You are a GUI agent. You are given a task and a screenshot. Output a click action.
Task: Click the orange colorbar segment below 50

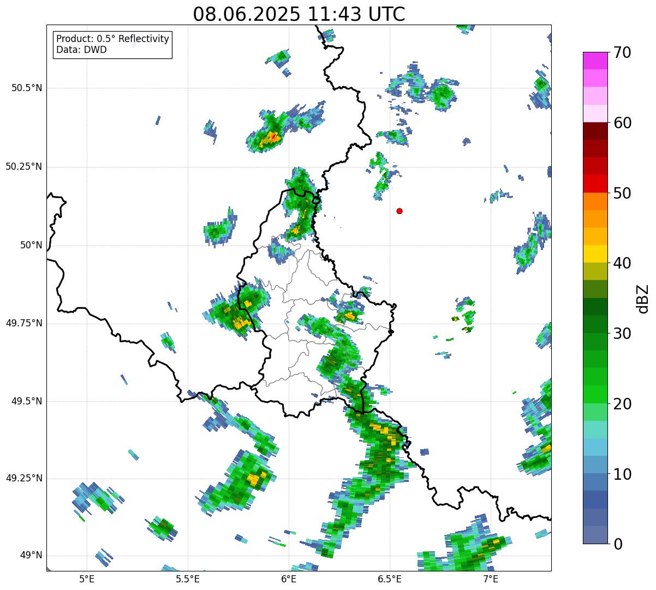[x=595, y=201]
